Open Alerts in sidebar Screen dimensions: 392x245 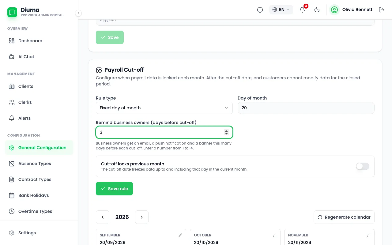coord(39,118)
